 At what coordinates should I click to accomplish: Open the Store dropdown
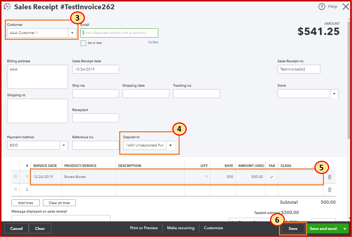pyautogui.click(x=334, y=94)
